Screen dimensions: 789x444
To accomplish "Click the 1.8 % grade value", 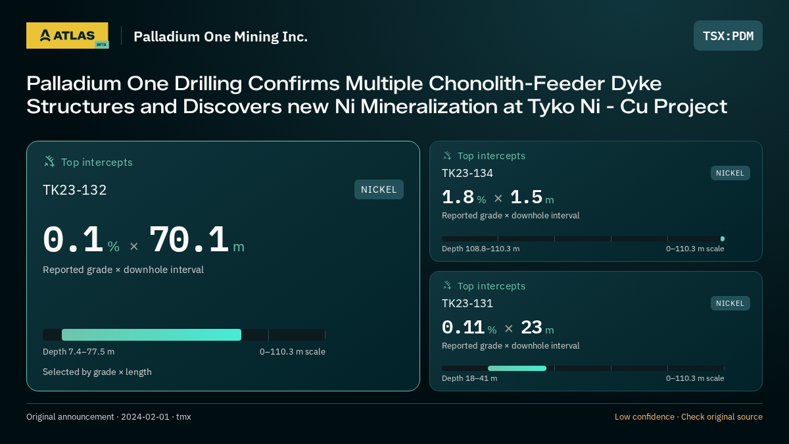I will (x=464, y=197).
